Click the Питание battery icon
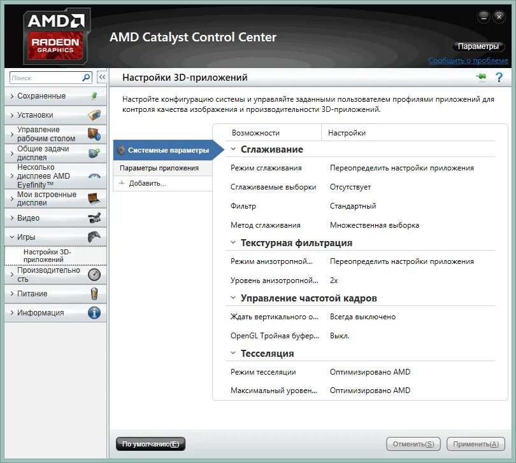Screen dimensions: 516x463 pos(94,293)
